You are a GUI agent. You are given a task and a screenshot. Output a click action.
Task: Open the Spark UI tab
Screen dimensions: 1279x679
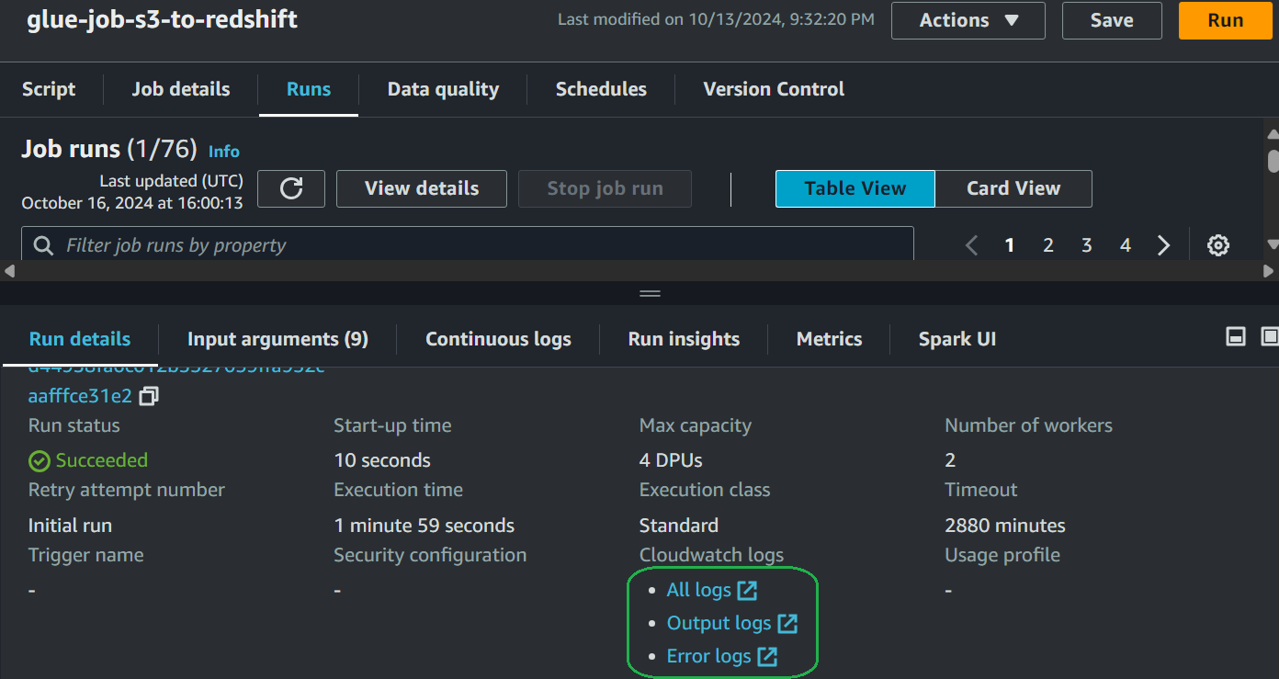pos(957,339)
